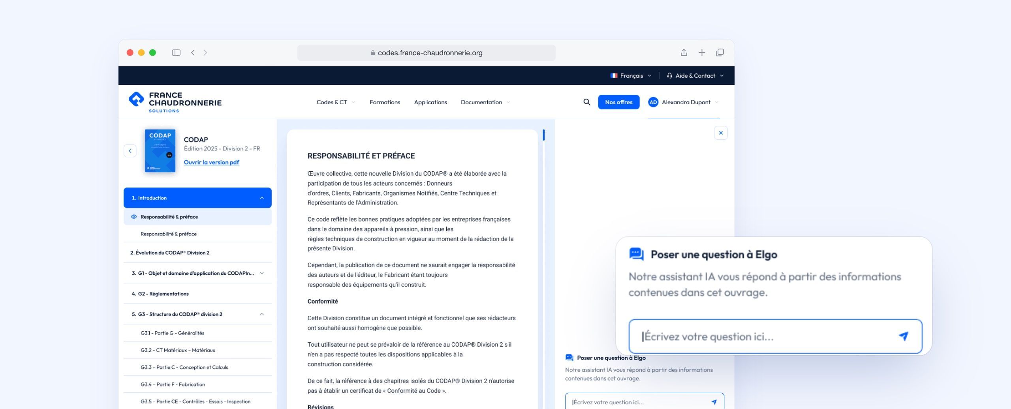Expand the 3. G1 - Objet et domaine section
The height and width of the screenshot is (409, 1011).
coord(197,273)
